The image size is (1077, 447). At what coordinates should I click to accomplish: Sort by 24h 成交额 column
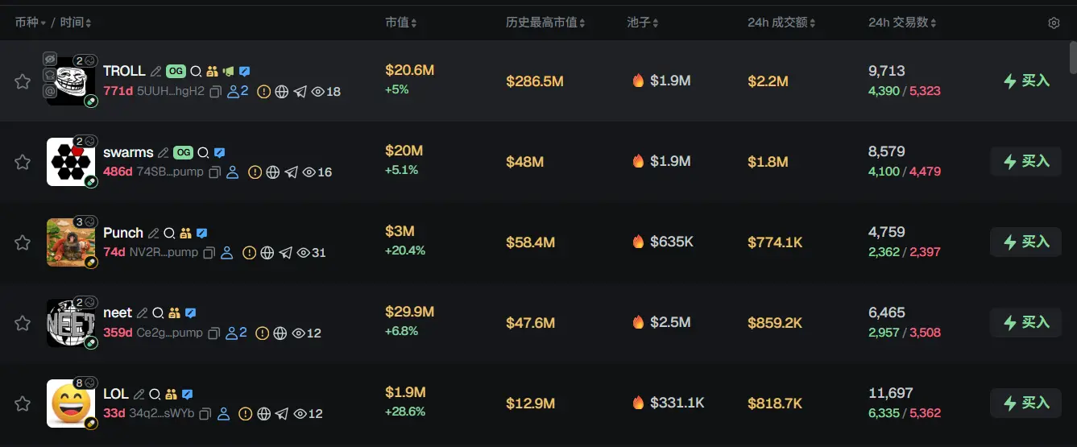(x=781, y=23)
